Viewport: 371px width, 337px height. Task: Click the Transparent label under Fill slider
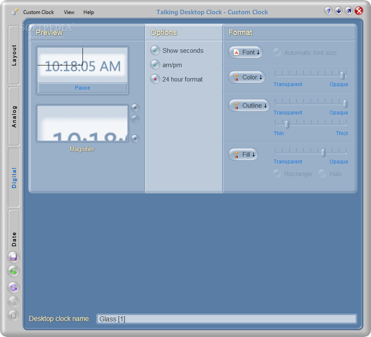[x=288, y=162]
